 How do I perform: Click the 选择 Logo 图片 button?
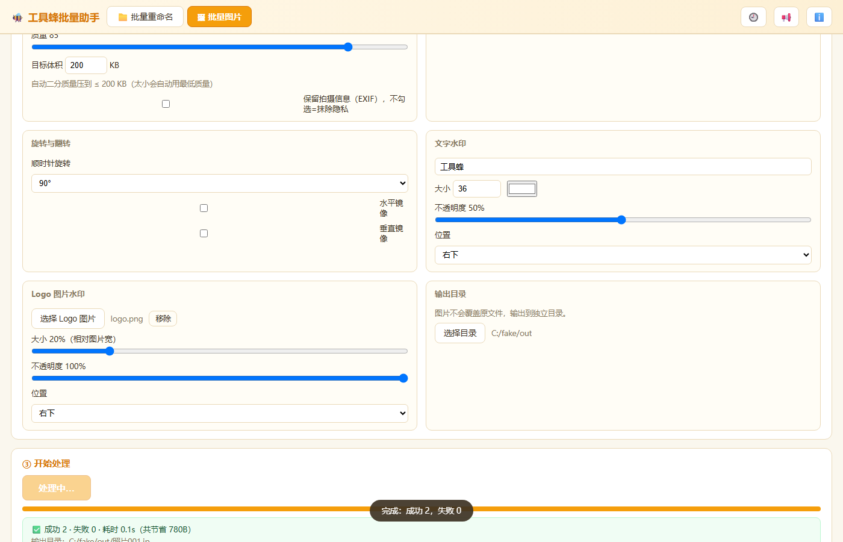pyautogui.click(x=68, y=319)
